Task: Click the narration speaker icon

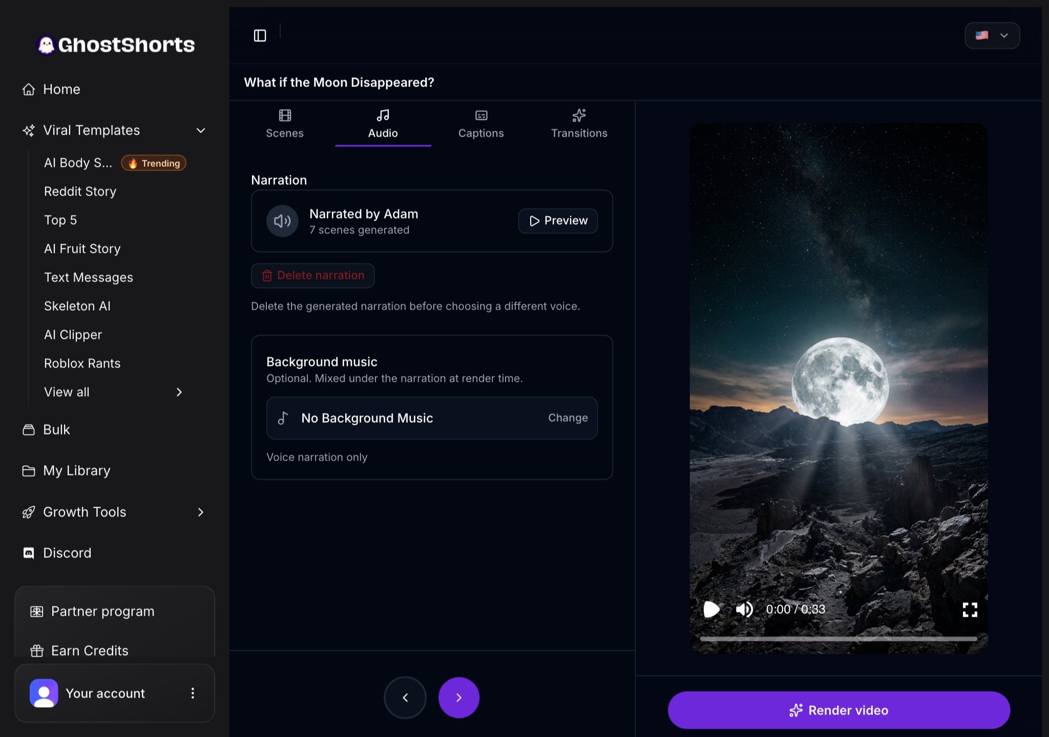Action: click(x=282, y=221)
